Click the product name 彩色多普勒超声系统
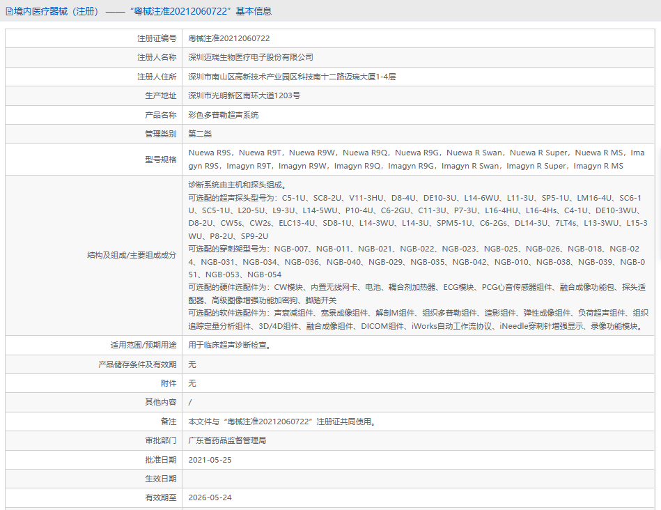 click(224, 115)
